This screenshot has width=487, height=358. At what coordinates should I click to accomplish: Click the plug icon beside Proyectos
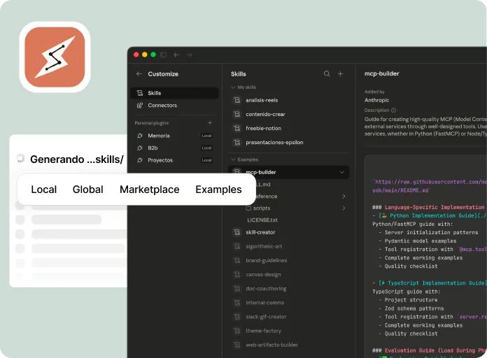point(140,160)
